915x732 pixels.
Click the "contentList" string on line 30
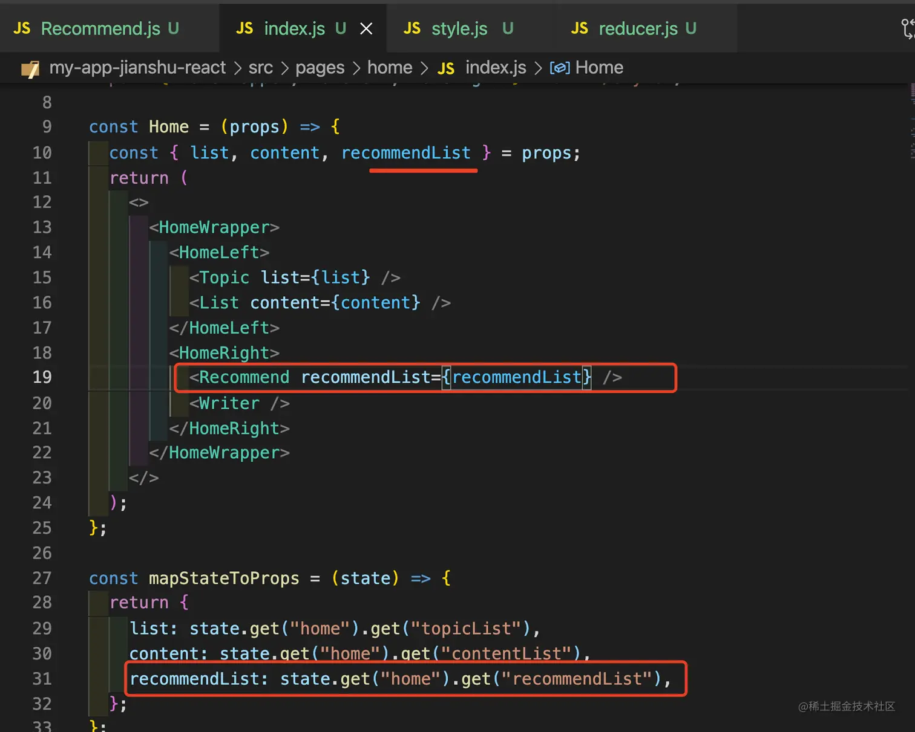coord(507,654)
